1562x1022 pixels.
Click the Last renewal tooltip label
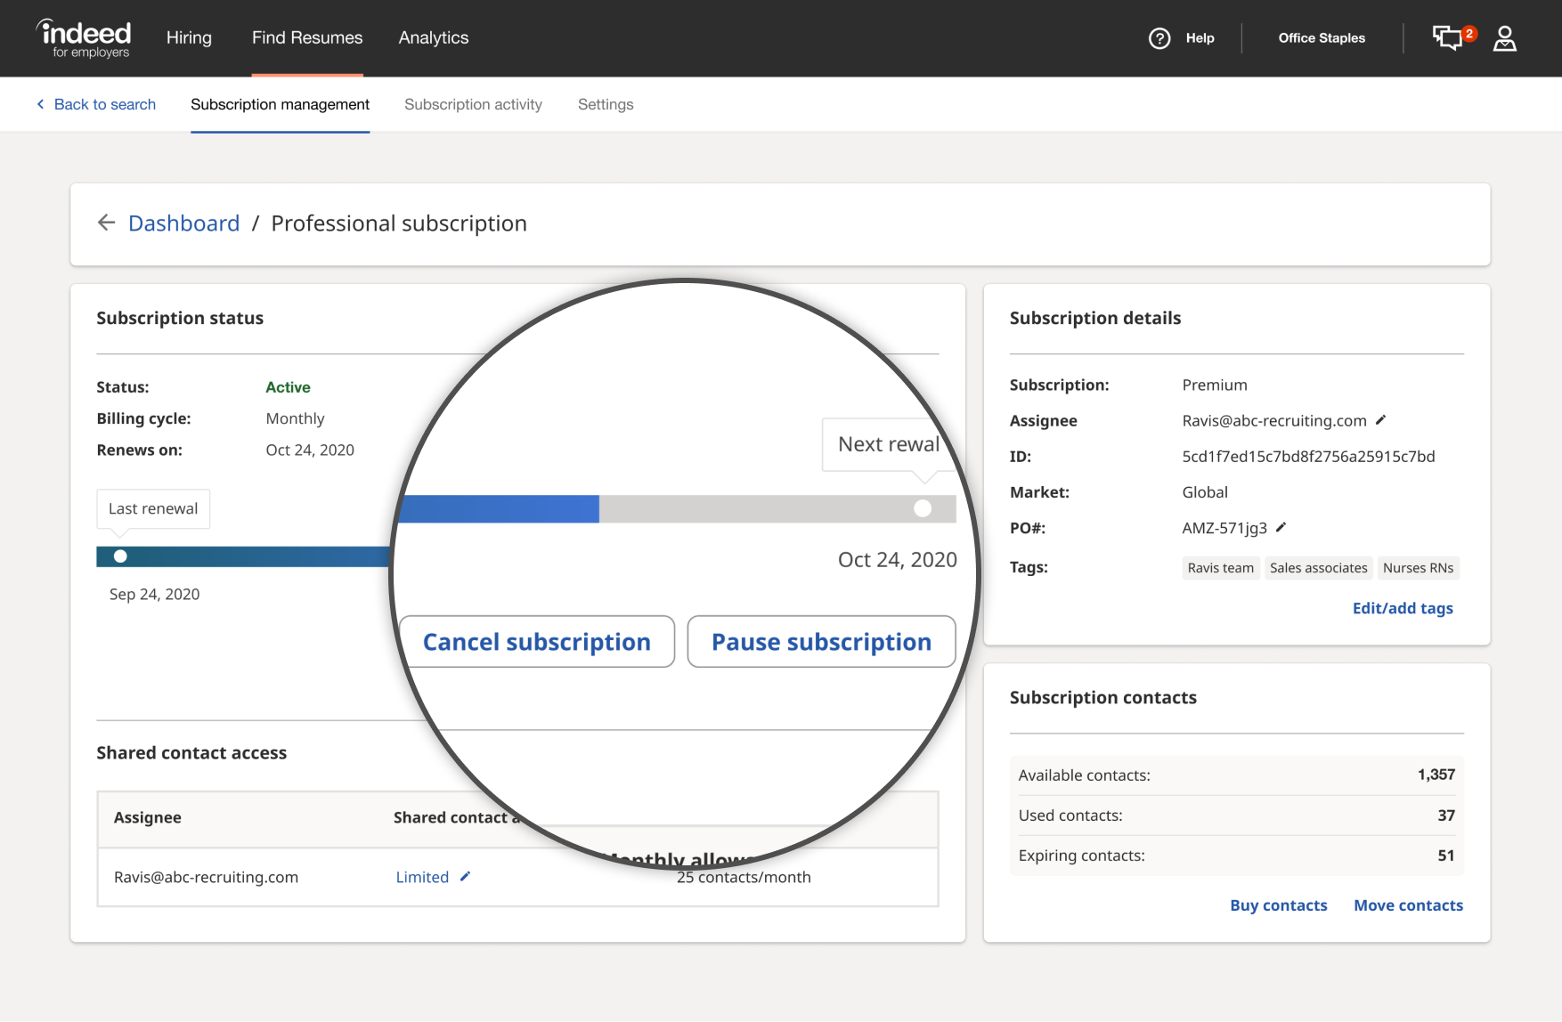pos(153,508)
